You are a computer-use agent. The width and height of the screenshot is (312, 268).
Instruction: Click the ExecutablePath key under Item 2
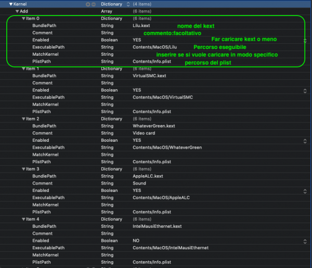(x=48, y=148)
